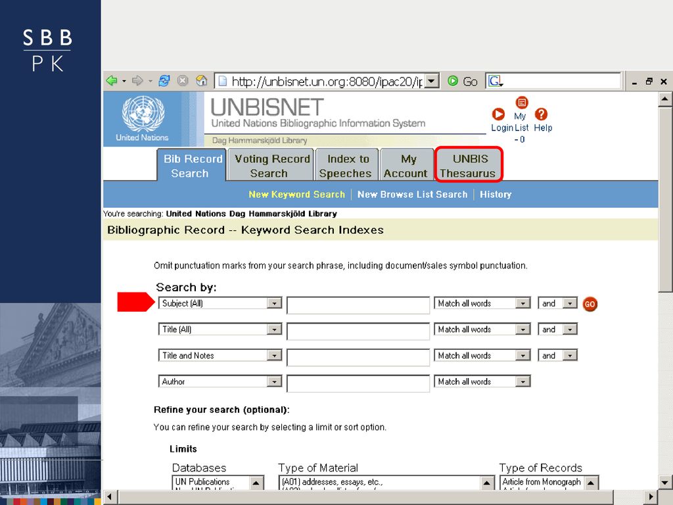Click the browser address URL field
The width and height of the screenshot is (673, 505).
point(326,81)
